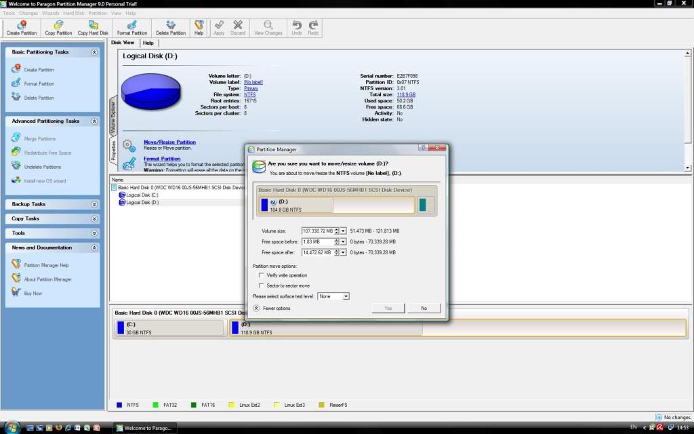Screen dimensions: 694x434
Task: Click the teal disk thumbnail in dialog
Action: [423, 205]
